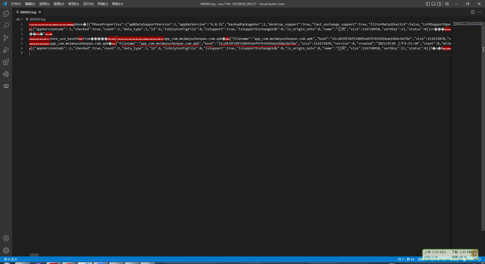
Task: Open the hexagonal knot extension icon in activity bar
Action: pyautogui.click(x=6, y=74)
